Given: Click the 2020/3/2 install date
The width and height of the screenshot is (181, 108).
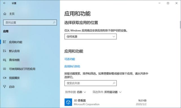Looking at the screenshot, I should coord(141,104).
